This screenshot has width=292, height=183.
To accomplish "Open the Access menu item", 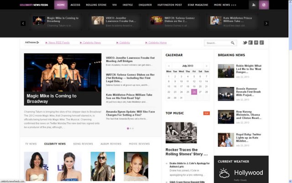I will click(75, 5).
